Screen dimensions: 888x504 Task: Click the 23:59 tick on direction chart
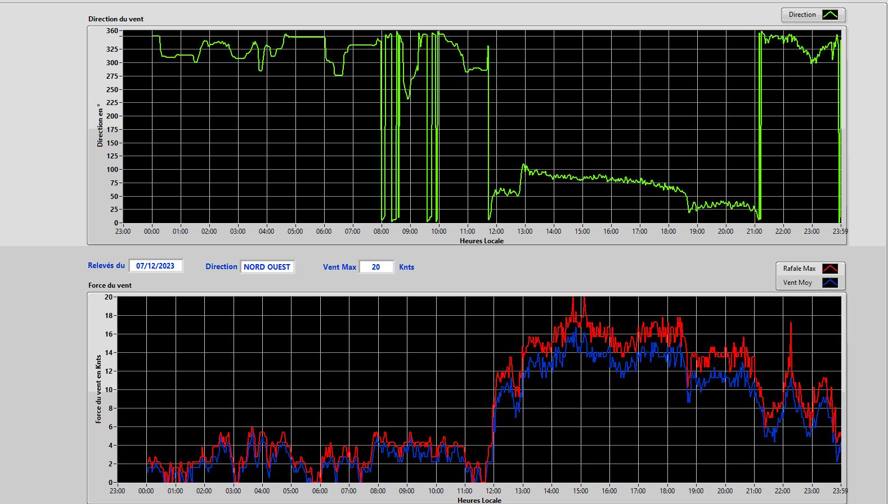[x=840, y=231]
